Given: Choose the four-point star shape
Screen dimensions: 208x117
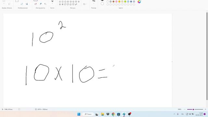Looking at the screenshot, I should (x=79, y=2).
